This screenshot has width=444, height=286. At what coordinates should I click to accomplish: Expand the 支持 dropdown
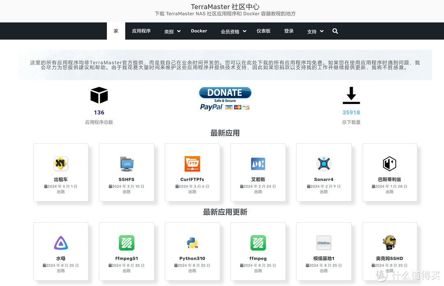(x=315, y=31)
